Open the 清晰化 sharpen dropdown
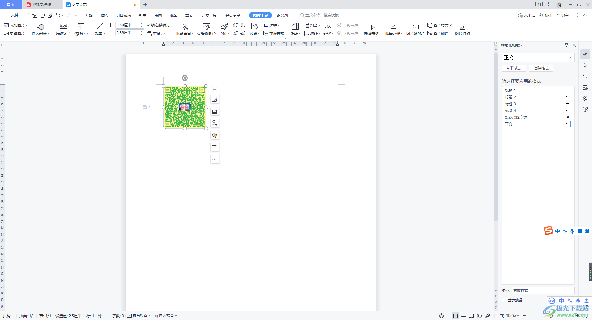The height and width of the screenshot is (320, 592). tap(81, 34)
